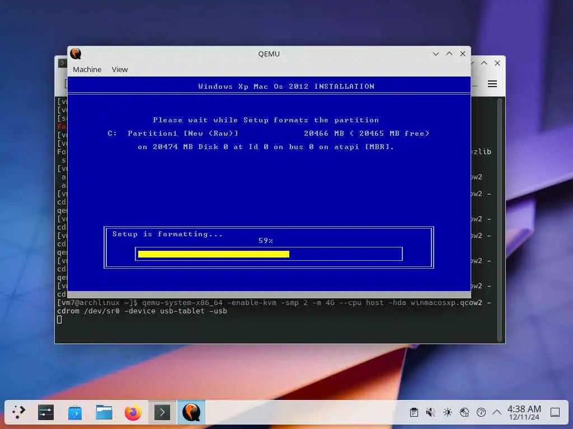
Task: Close the QEMU window
Action: coord(463,54)
